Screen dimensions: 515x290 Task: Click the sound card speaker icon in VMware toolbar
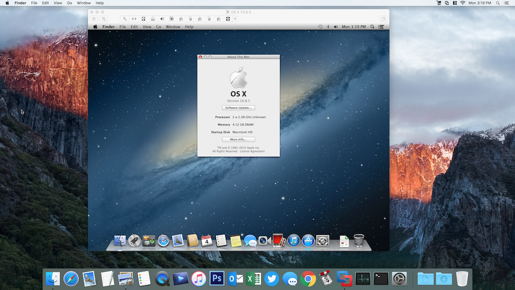click(x=162, y=19)
